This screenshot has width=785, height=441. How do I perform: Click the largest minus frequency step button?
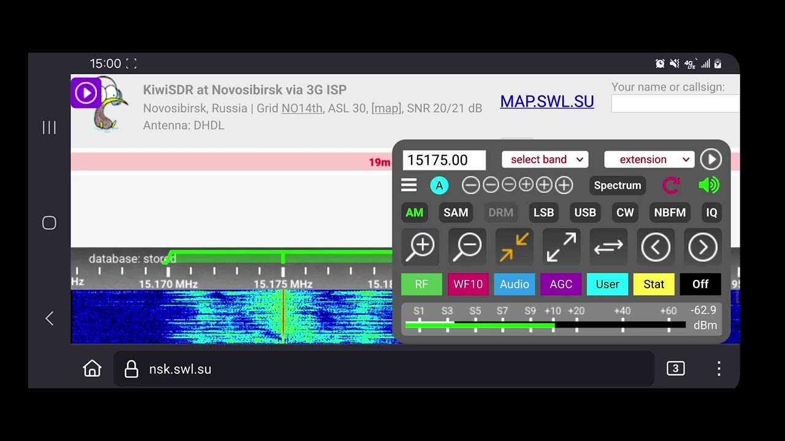click(x=471, y=185)
